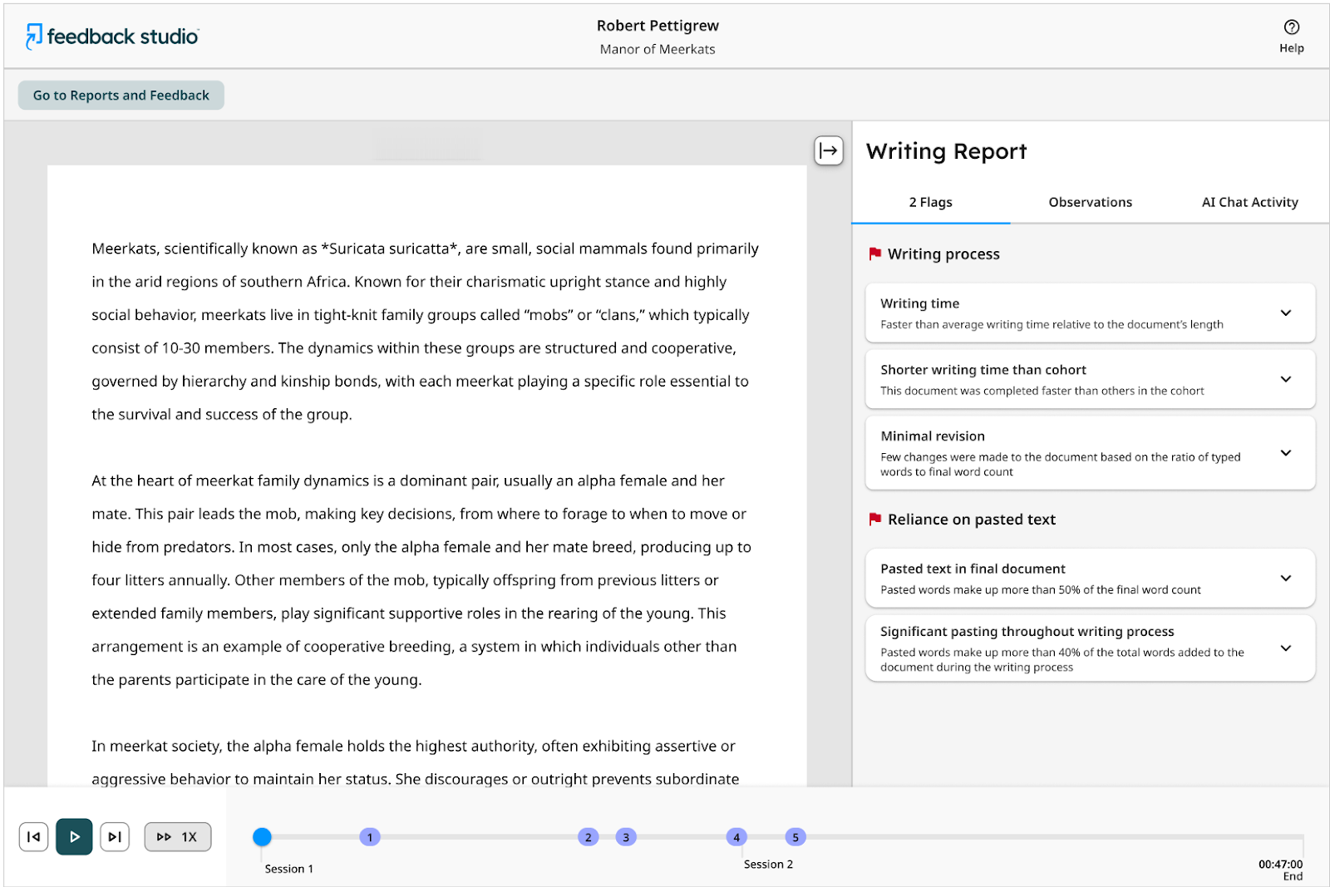Play the writing process replay
1330x887 pixels.
[x=74, y=837]
